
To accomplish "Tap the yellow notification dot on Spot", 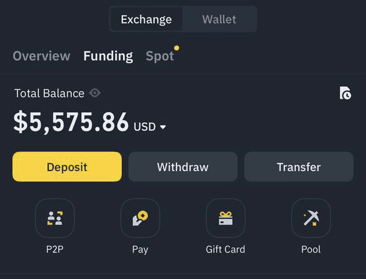I will click(x=176, y=48).
